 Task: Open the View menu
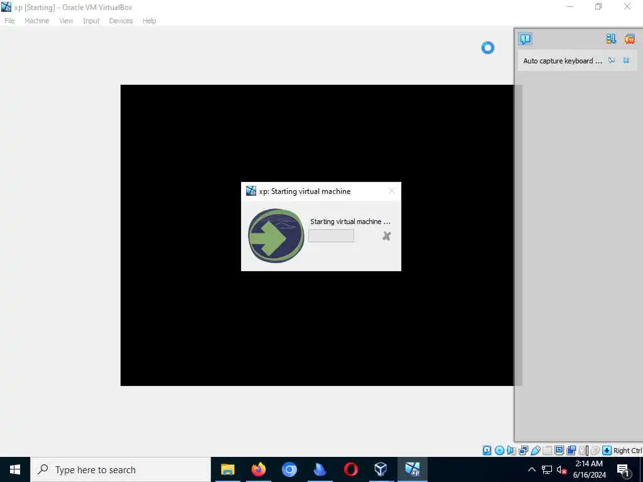(65, 21)
